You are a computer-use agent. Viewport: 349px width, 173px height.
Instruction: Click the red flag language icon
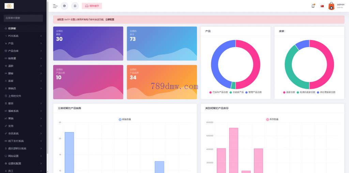(x=322, y=6)
